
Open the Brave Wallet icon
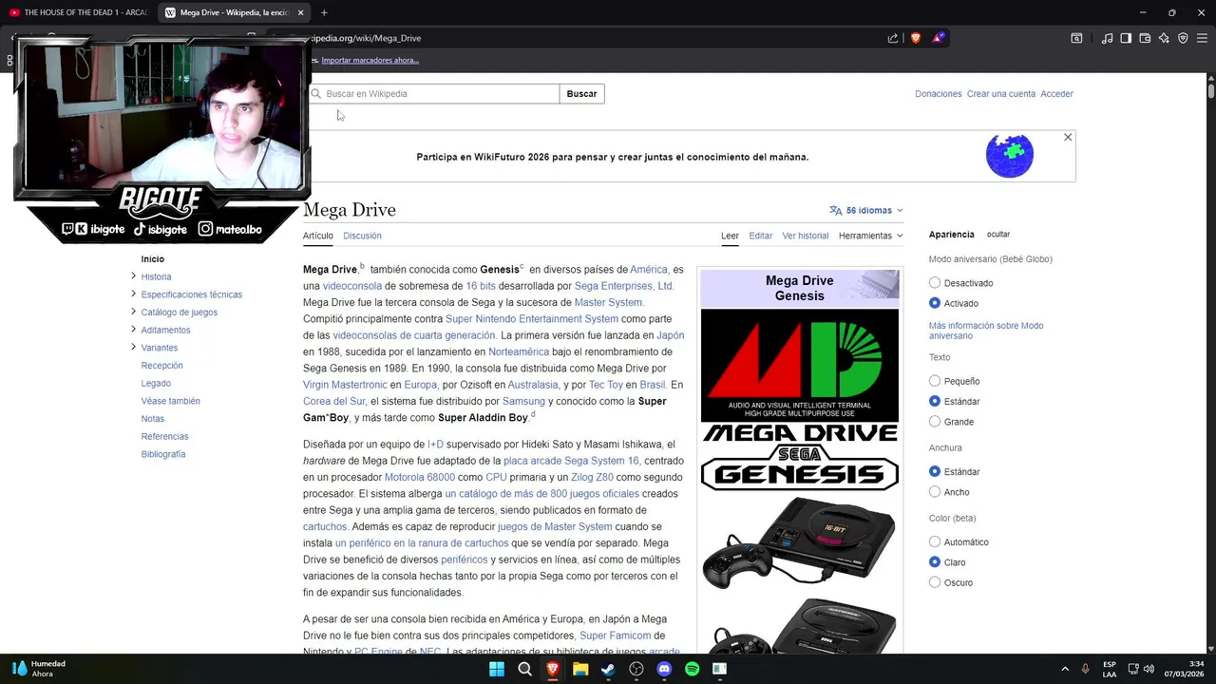click(x=1145, y=38)
